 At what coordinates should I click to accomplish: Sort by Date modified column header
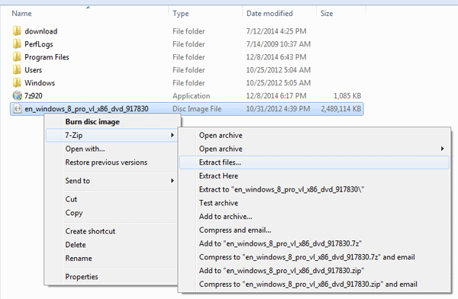269,14
